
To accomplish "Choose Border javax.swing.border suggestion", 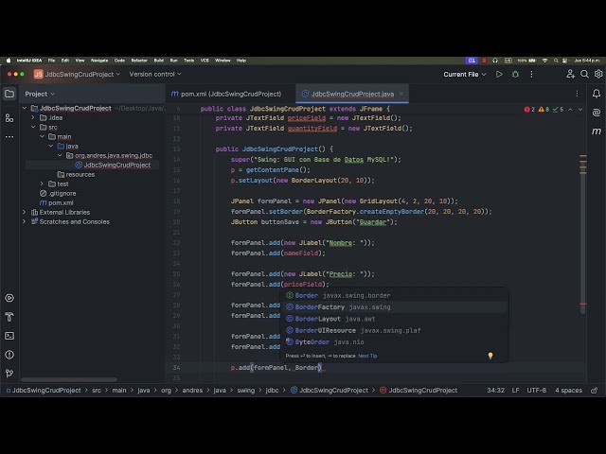I will point(394,295).
